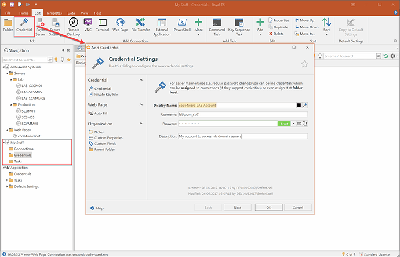Add a VNC connection from the ribbon
Screen dimensions: 400x257
pos(88,24)
